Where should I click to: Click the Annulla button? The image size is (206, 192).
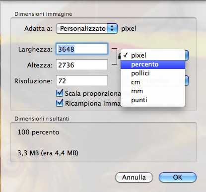pos(134,178)
